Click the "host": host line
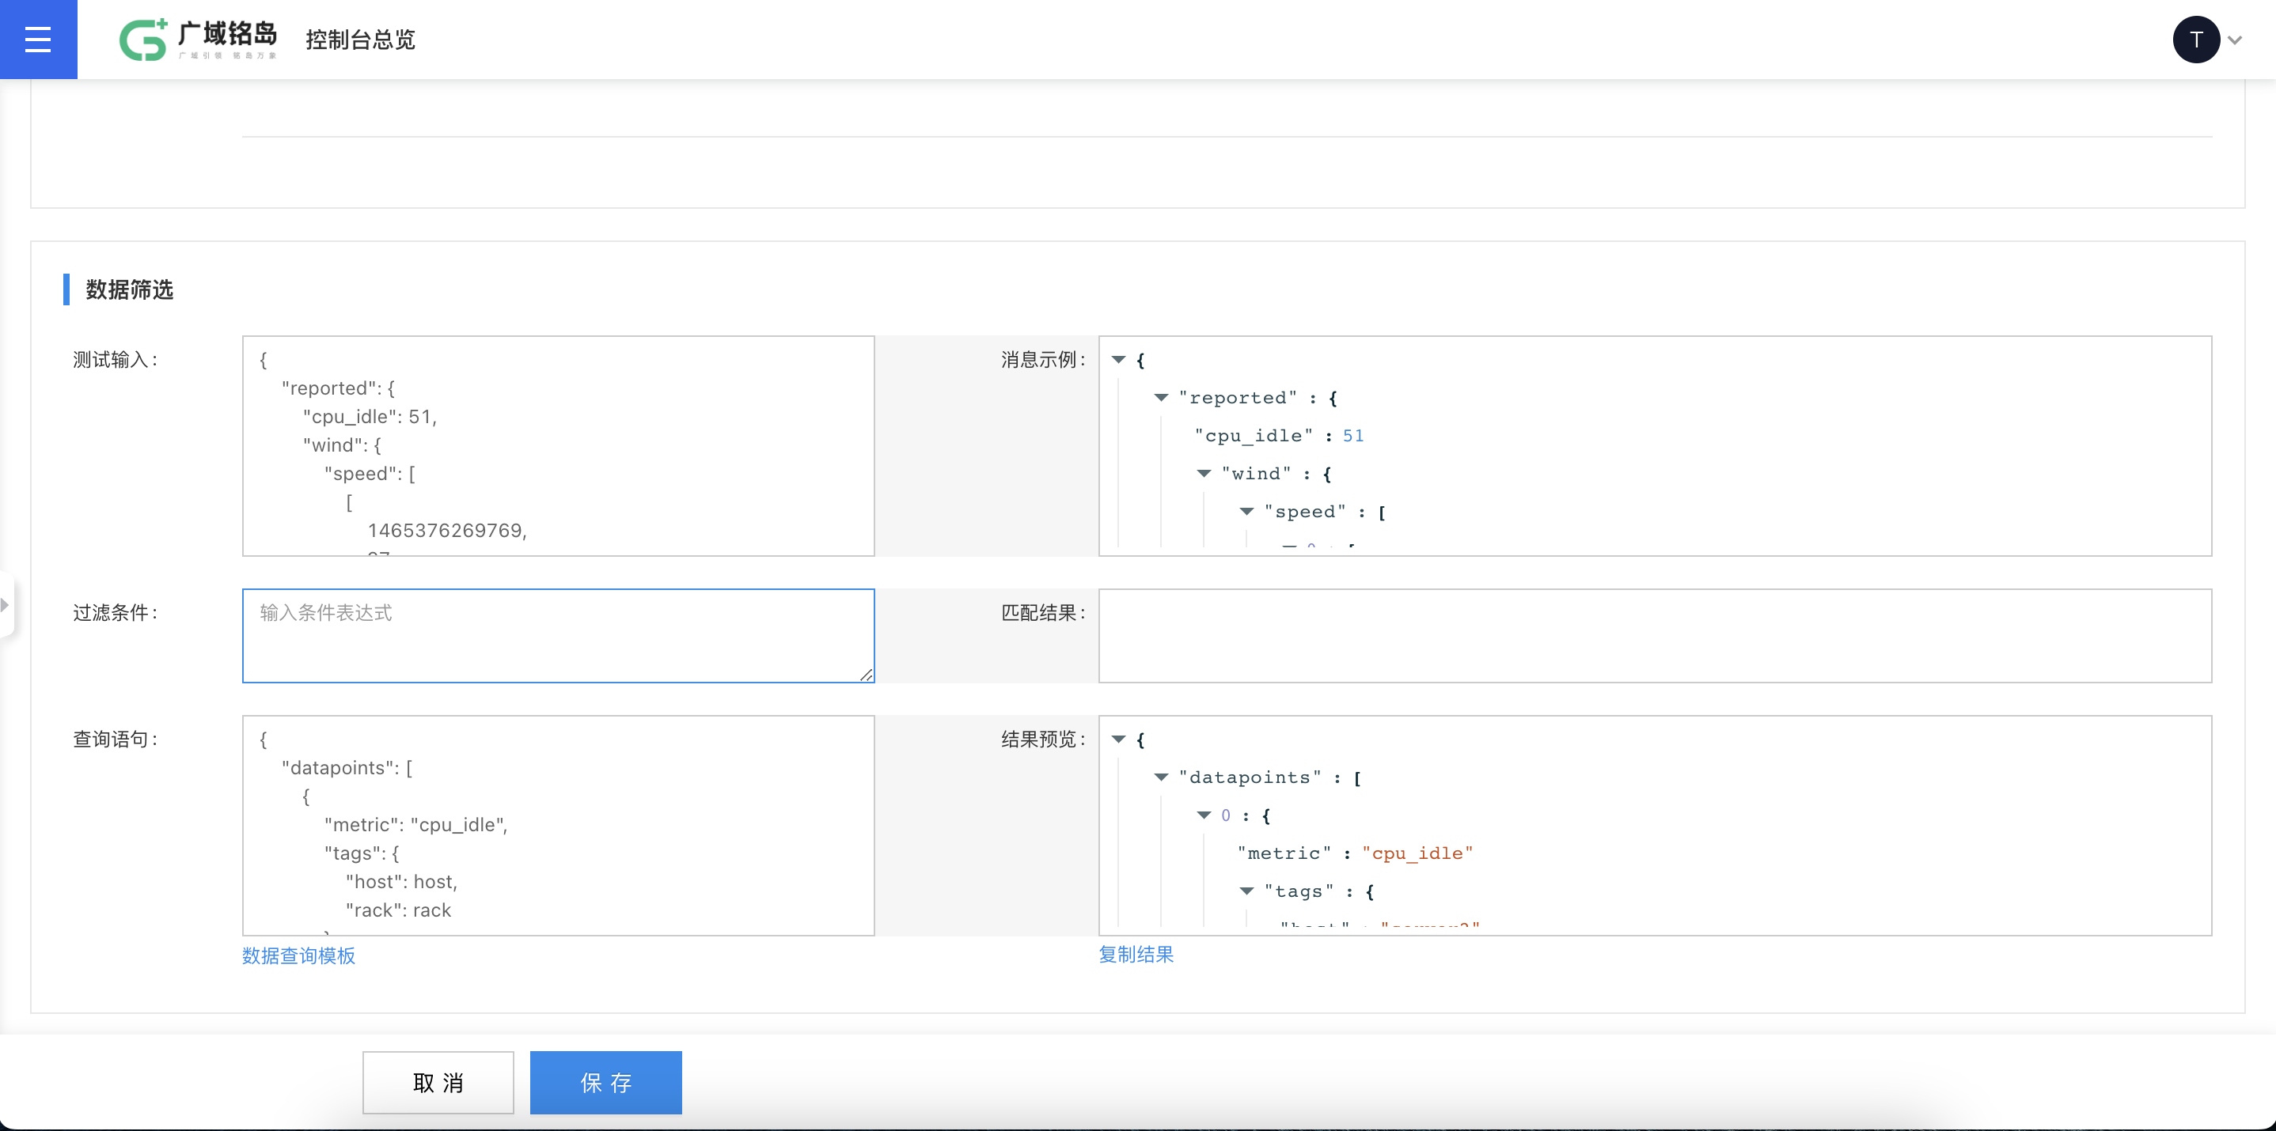Viewport: 2276px width, 1131px height. [402, 882]
